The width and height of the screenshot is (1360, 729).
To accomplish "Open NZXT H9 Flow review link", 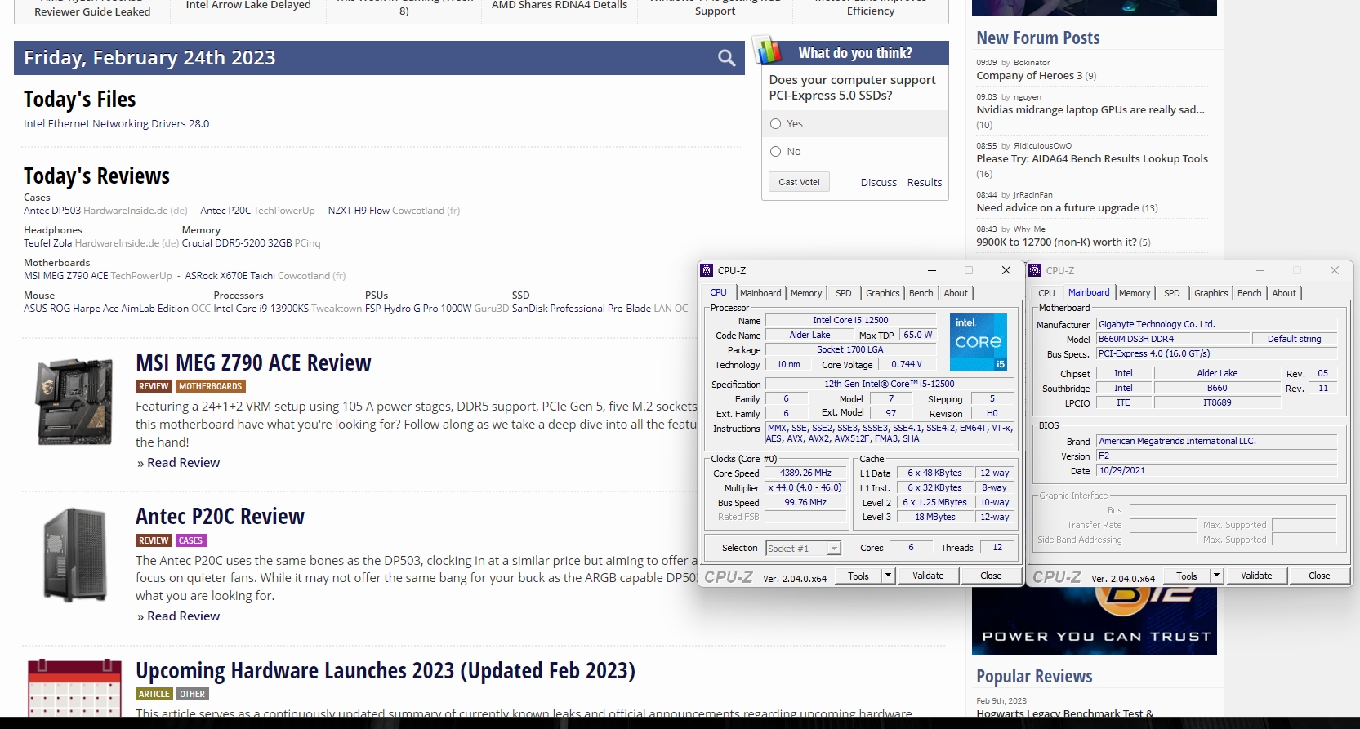I will [x=359, y=211].
